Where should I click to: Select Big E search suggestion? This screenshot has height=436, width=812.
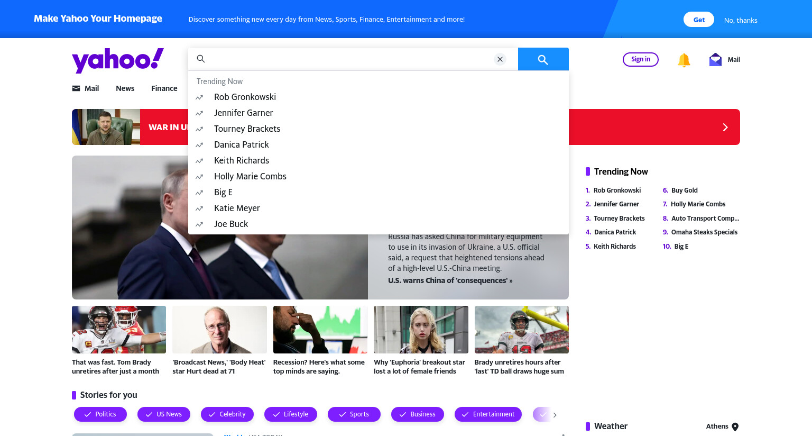click(x=379, y=192)
